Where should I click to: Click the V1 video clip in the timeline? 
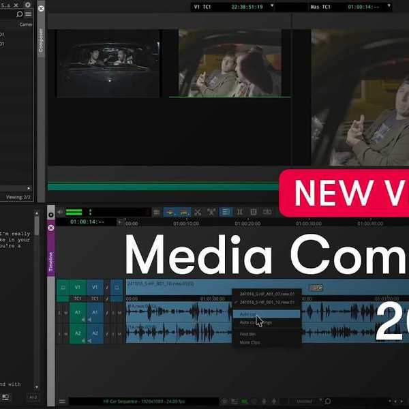267,287
